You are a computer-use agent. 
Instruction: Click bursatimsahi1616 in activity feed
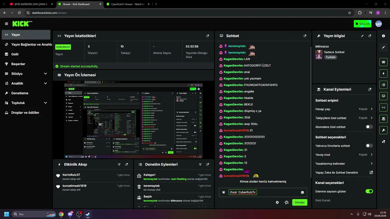pyautogui.click(x=74, y=186)
